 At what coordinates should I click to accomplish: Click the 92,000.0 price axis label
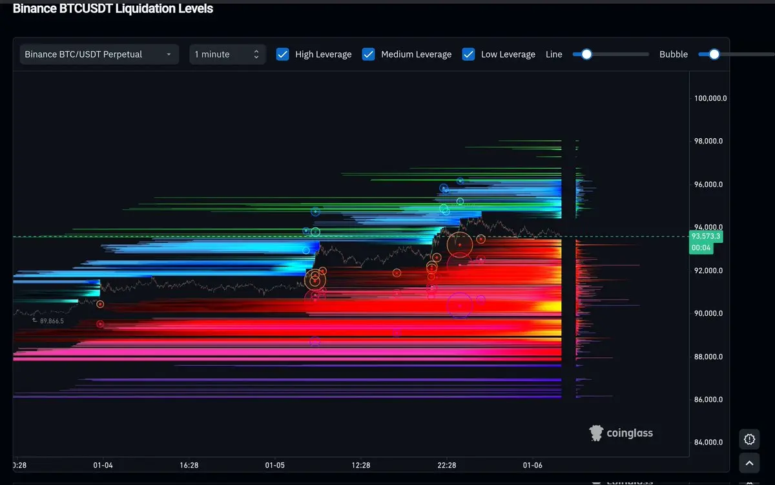pos(708,271)
